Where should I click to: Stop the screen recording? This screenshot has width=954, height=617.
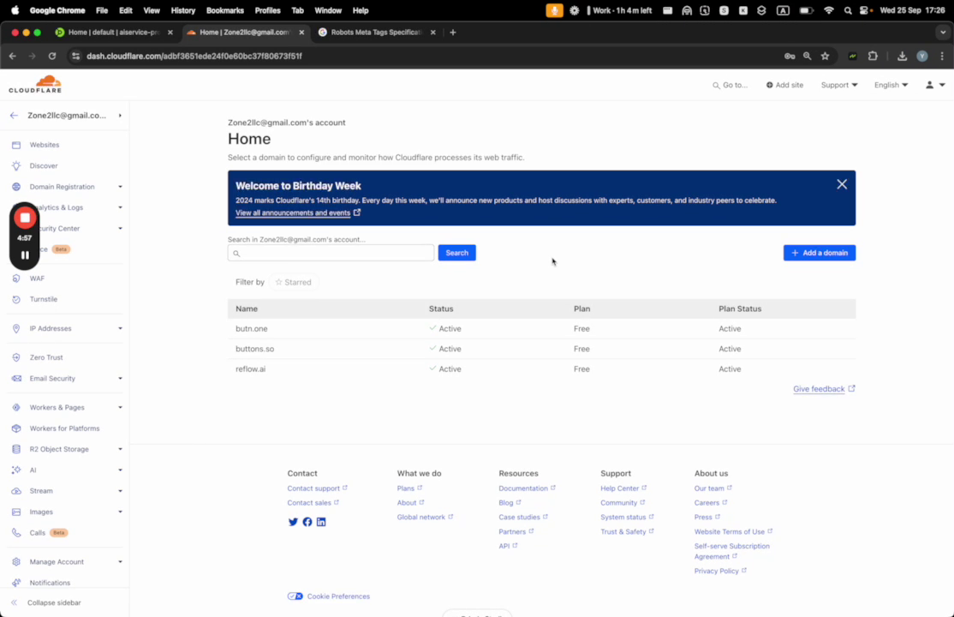[24, 218]
